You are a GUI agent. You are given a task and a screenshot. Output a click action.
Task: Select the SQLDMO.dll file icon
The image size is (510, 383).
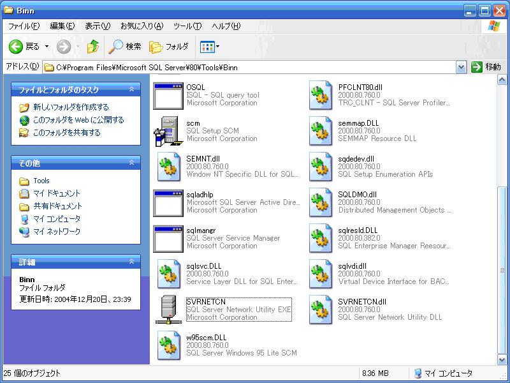coord(319,201)
